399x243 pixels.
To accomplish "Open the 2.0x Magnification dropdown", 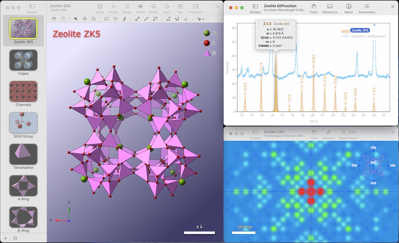I will pos(348,132).
